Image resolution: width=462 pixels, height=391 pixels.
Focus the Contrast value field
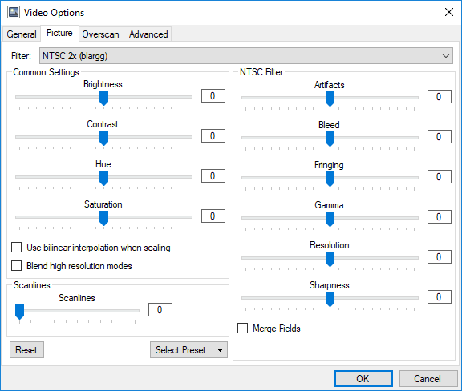tap(213, 135)
